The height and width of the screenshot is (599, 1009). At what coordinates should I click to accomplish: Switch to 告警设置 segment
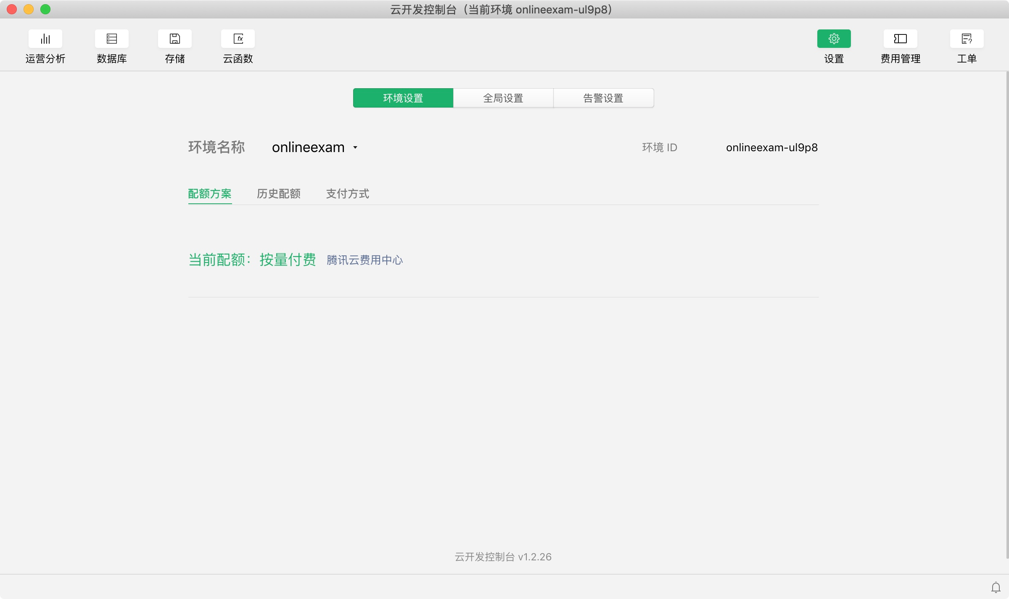[603, 98]
